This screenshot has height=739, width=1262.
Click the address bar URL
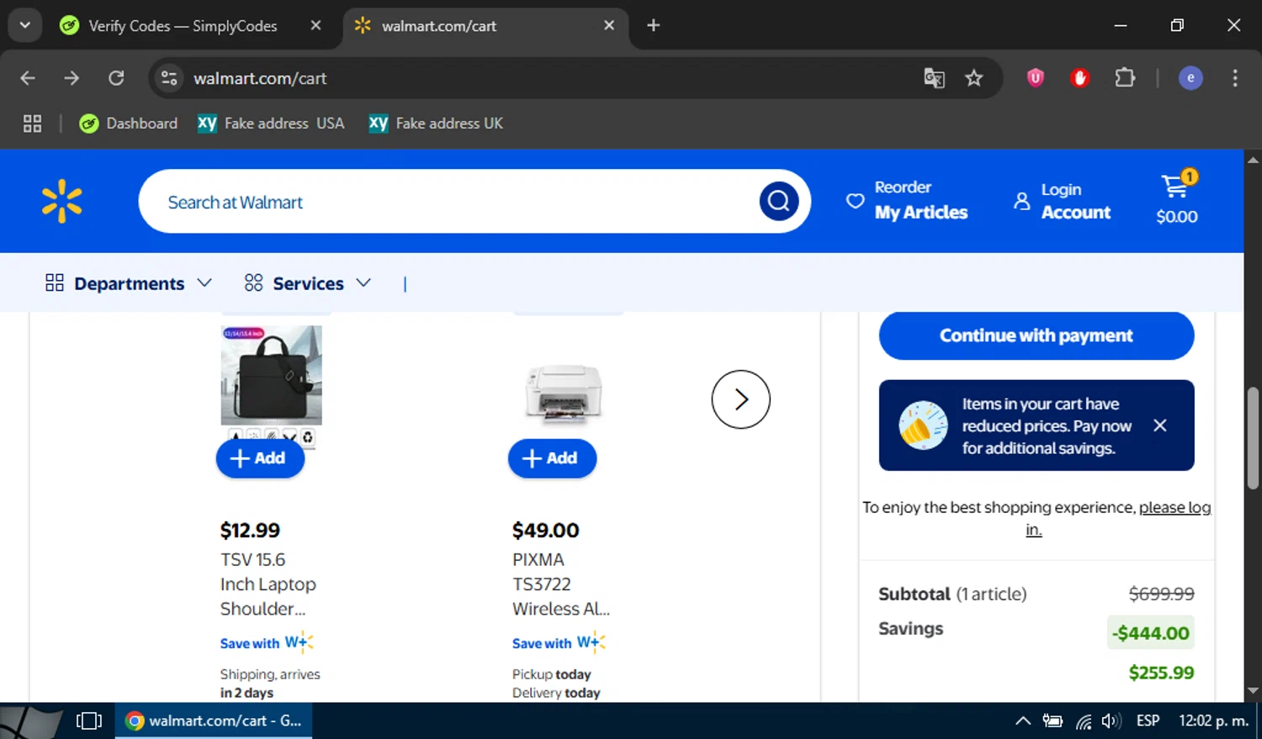(260, 78)
